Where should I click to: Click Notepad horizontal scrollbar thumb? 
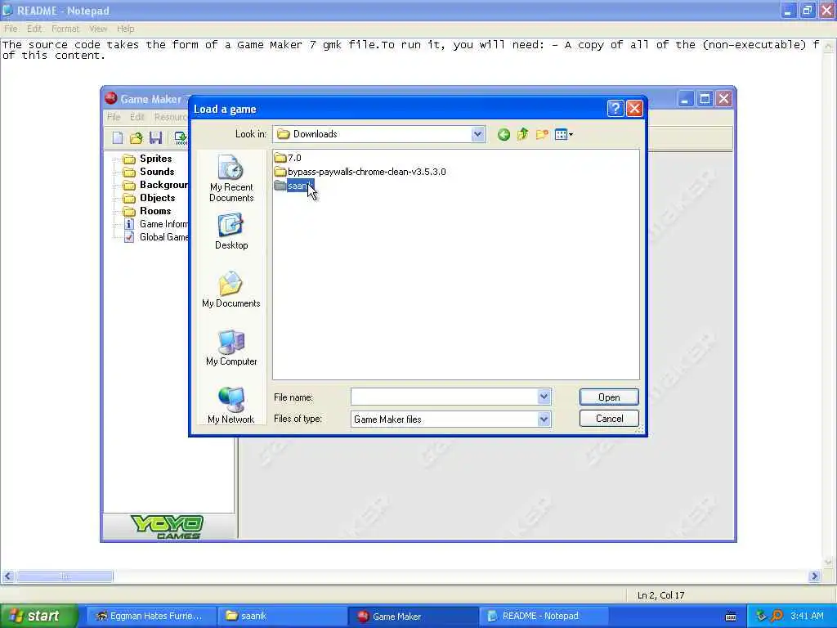(65, 576)
